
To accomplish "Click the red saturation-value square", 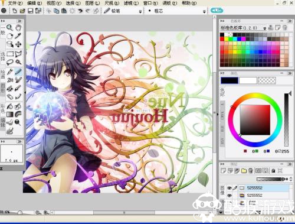I will (255, 120).
